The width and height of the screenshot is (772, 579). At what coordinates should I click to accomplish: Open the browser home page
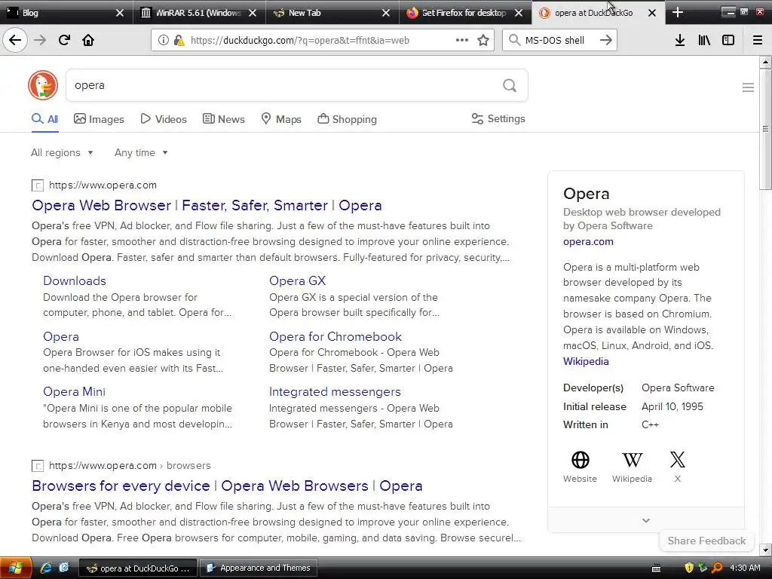coord(88,40)
